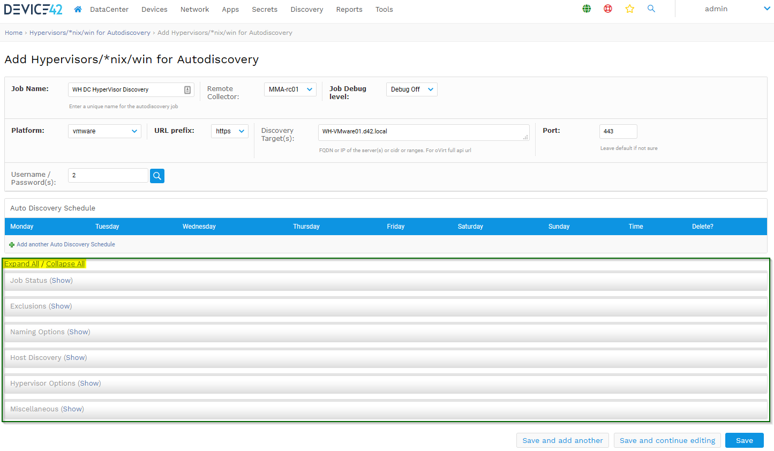The height and width of the screenshot is (451, 774).
Task: Change the Job Debug level dropdown
Action: click(x=411, y=89)
